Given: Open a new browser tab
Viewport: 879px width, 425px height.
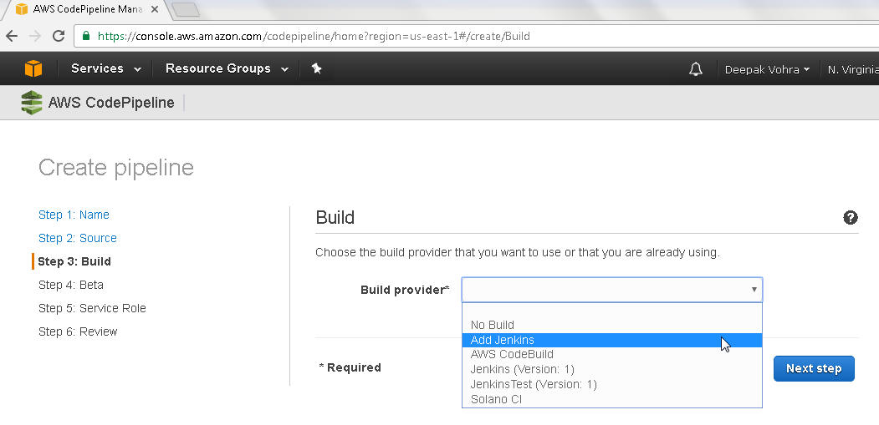Looking at the screenshot, I should pyautogui.click(x=185, y=9).
